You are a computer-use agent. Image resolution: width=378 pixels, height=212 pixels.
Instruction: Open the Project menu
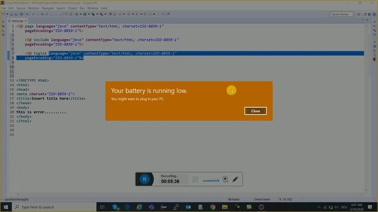(x=72, y=8)
